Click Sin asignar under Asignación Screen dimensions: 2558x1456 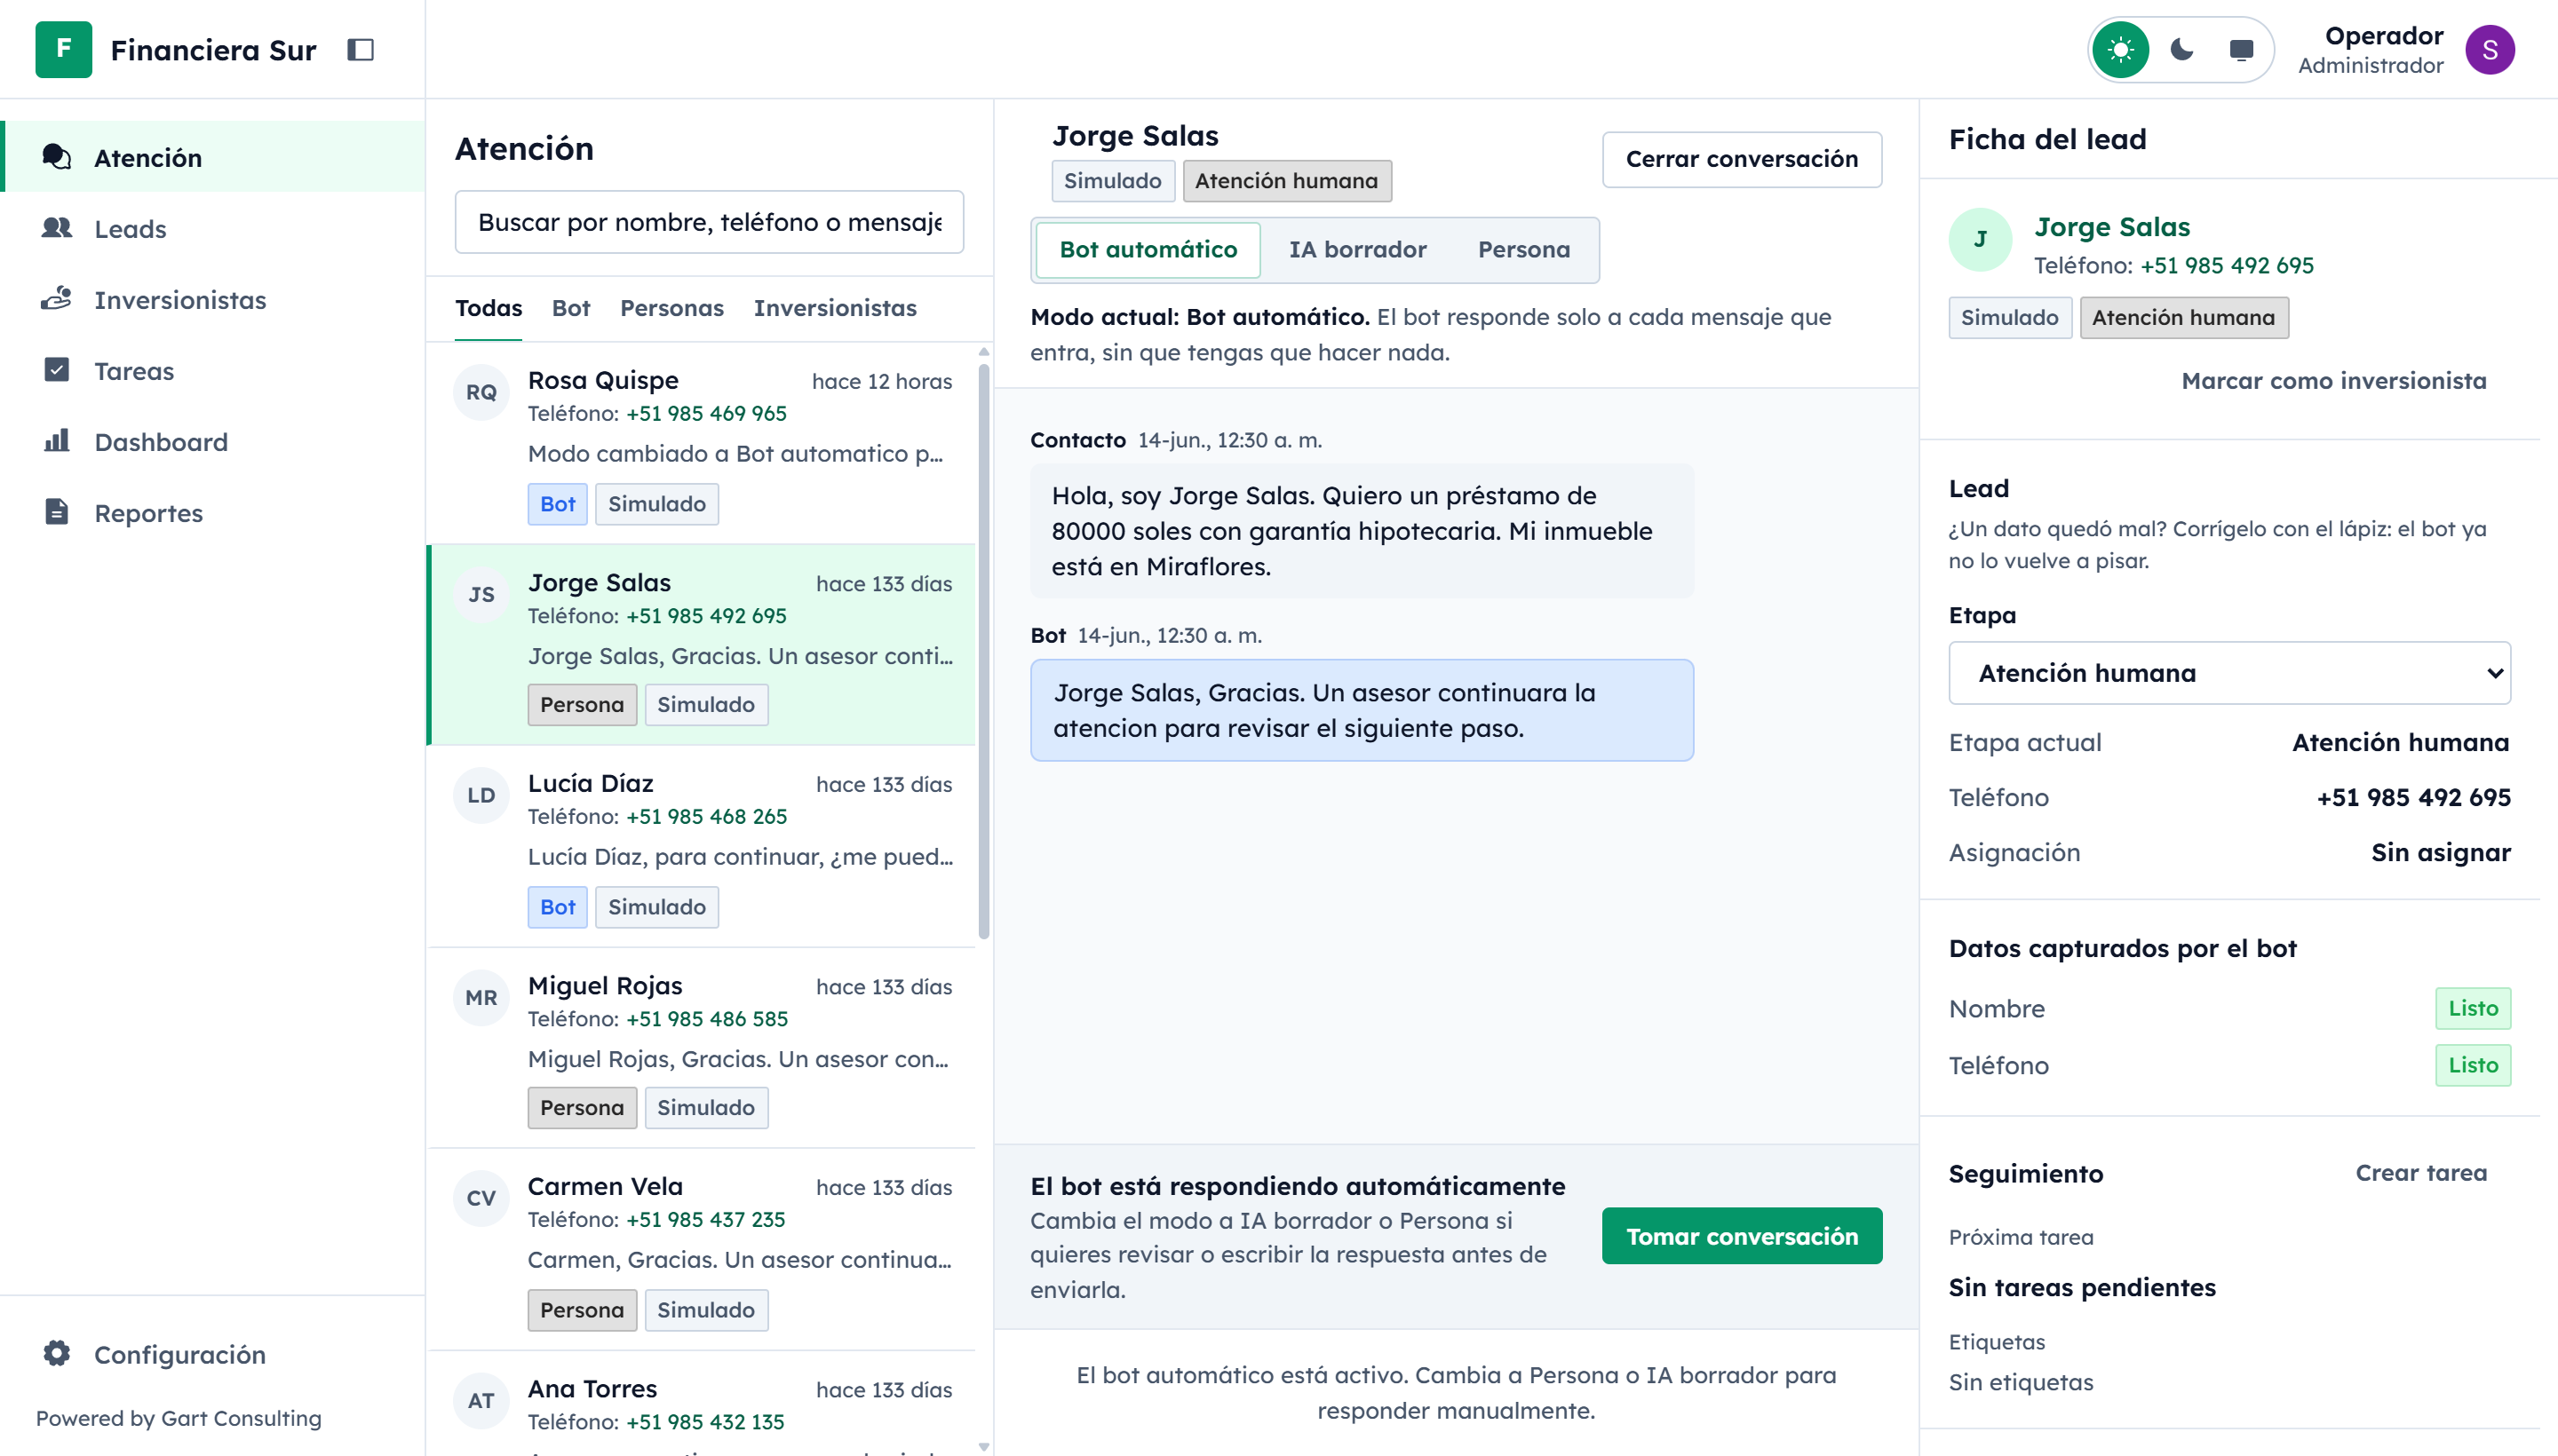pyautogui.click(x=2440, y=852)
